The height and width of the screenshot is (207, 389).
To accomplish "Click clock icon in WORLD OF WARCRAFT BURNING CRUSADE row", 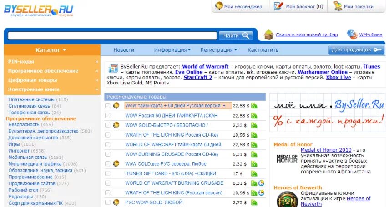I will 261,183.
